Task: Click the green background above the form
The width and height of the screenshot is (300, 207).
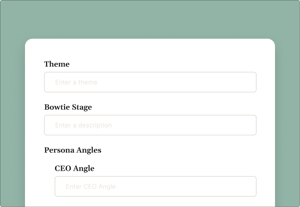Action: tap(150, 19)
